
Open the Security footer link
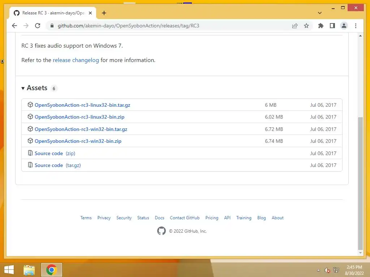tap(124, 218)
